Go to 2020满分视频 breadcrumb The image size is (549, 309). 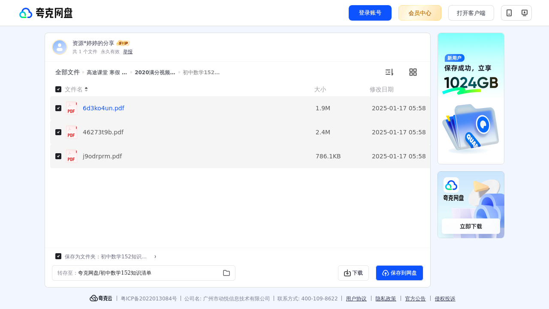click(155, 73)
